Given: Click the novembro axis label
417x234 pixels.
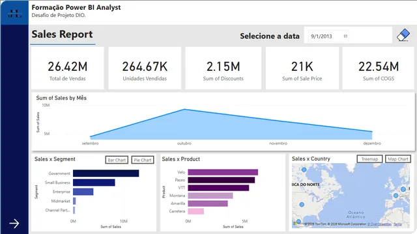Looking at the screenshot, I should click(278, 143).
